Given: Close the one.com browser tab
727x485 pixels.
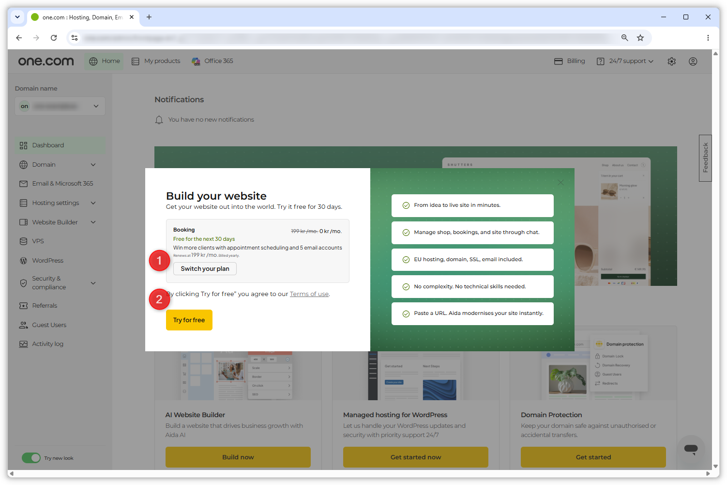Looking at the screenshot, I should [132, 17].
